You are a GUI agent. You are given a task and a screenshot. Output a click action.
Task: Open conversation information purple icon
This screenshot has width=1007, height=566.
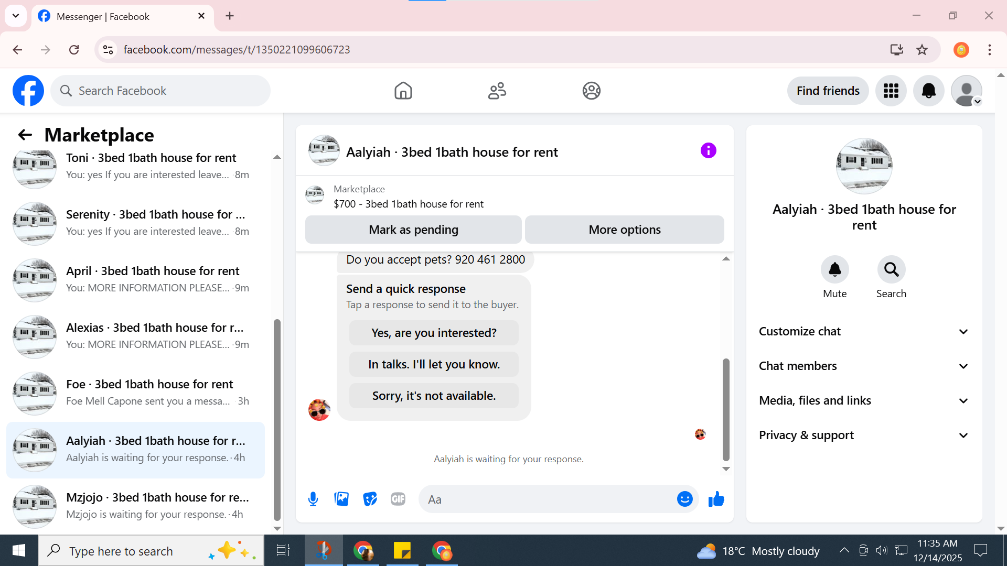tap(708, 151)
